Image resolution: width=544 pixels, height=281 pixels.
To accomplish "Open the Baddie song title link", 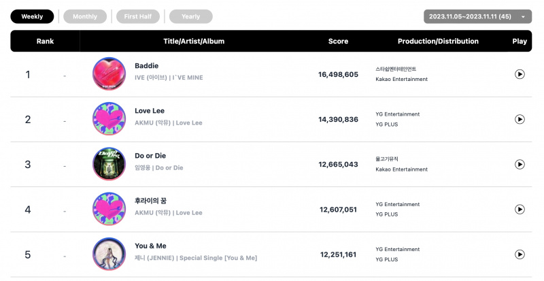I will click(146, 65).
